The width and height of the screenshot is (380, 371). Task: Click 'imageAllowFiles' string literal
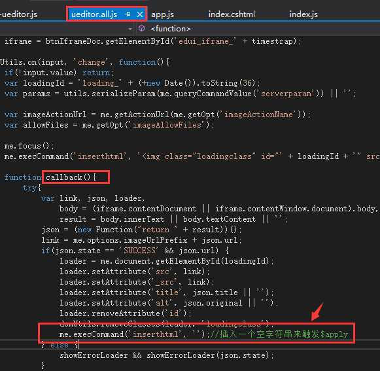click(x=167, y=125)
